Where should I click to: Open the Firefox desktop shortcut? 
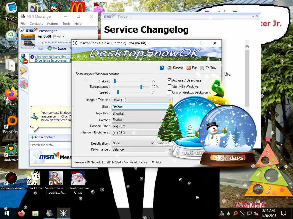click(11, 96)
